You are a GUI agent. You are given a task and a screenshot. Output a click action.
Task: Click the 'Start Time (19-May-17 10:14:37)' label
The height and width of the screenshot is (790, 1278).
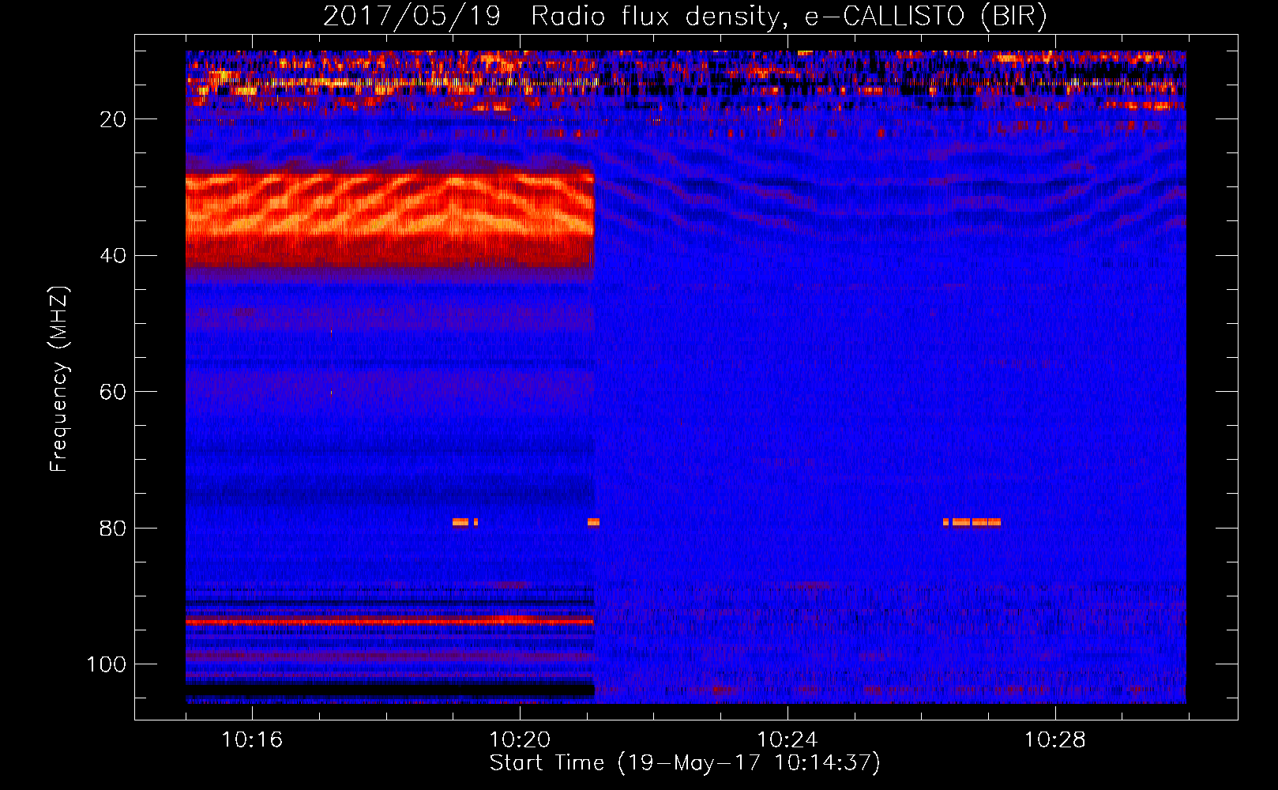coord(685,763)
